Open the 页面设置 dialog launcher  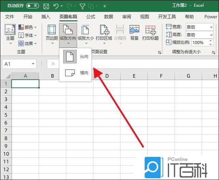160,52
